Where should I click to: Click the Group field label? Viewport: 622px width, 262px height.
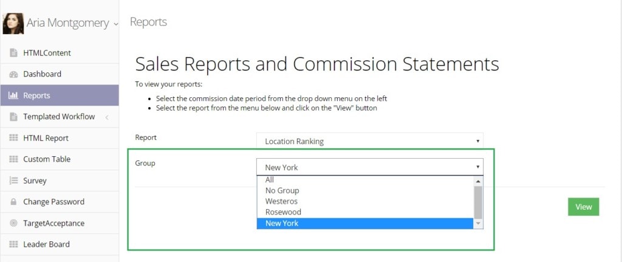[145, 163]
